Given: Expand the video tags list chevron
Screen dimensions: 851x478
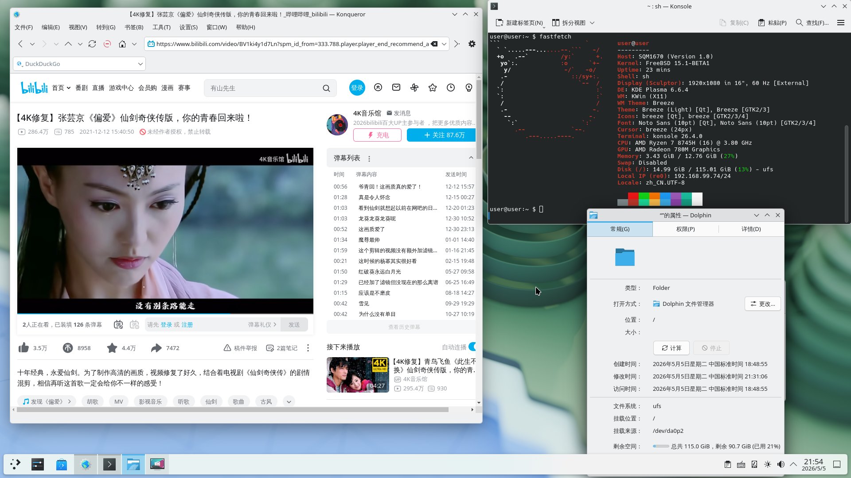Looking at the screenshot, I should coord(289,401).
